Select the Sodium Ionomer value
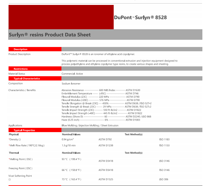This screenshot has width=206, height=186. [x=71, y=83]
